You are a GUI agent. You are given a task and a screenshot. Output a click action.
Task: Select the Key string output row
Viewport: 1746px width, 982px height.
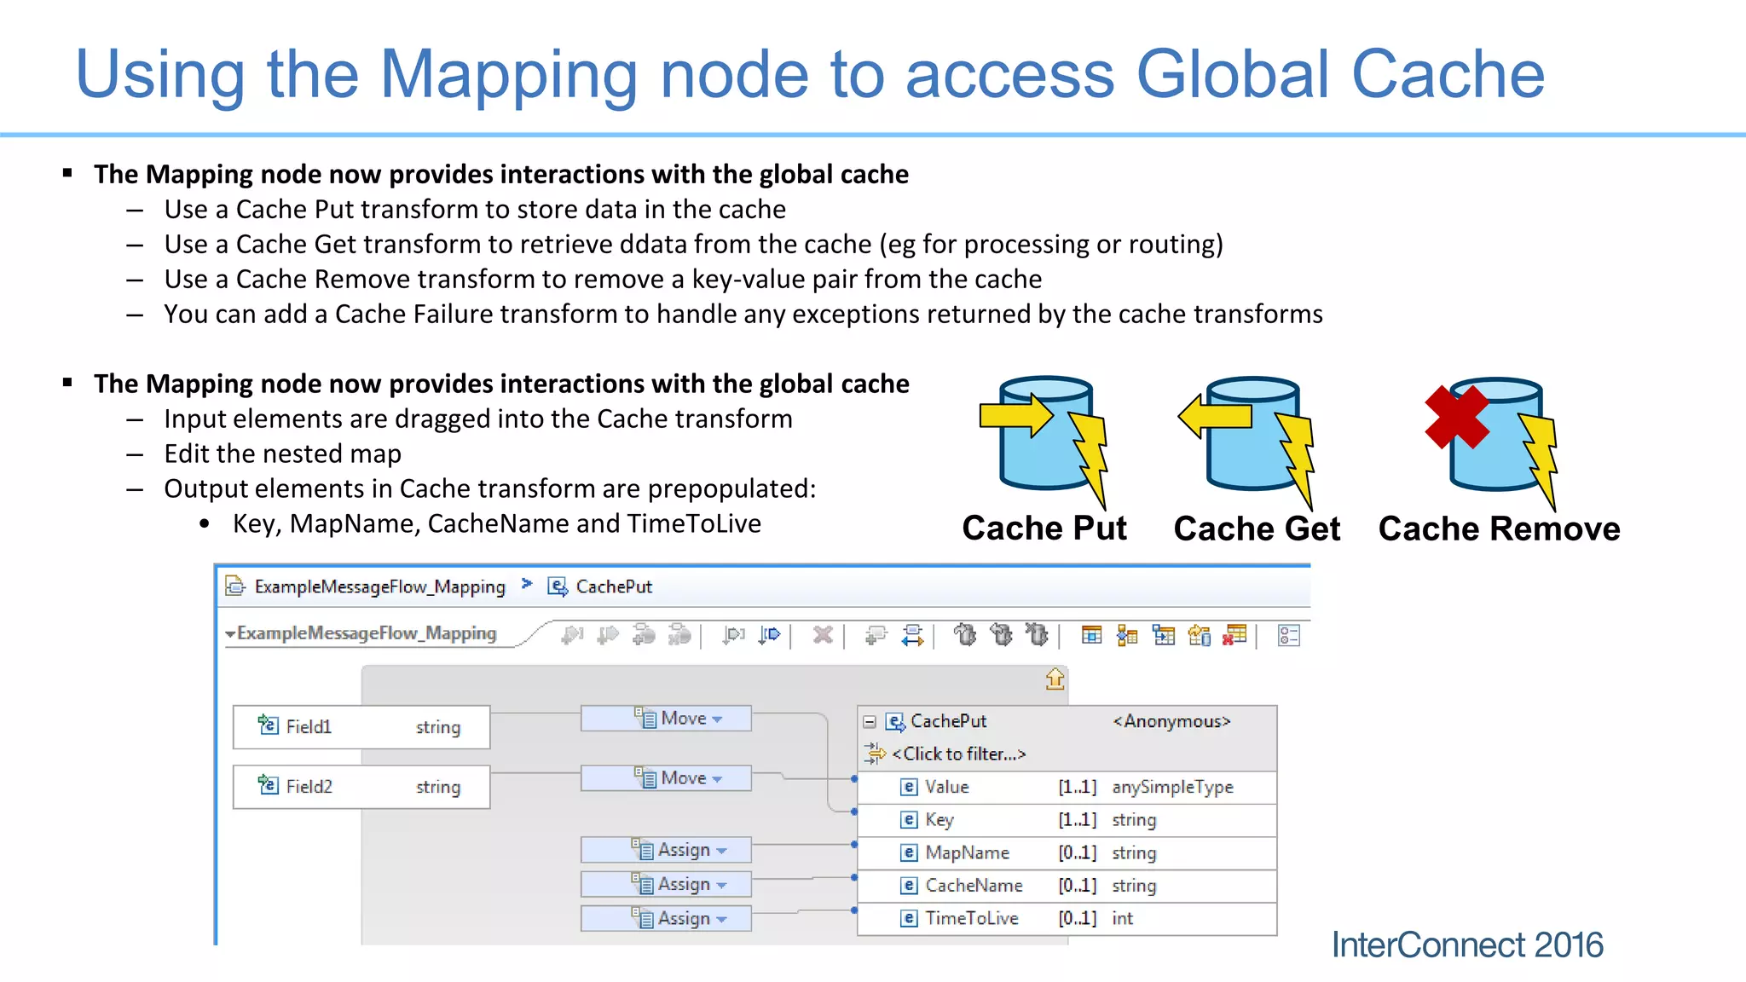(x=1067, y=820)
